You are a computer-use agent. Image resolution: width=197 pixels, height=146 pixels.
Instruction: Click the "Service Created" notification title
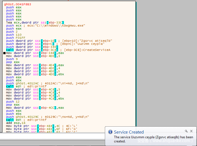coord(129,132)
